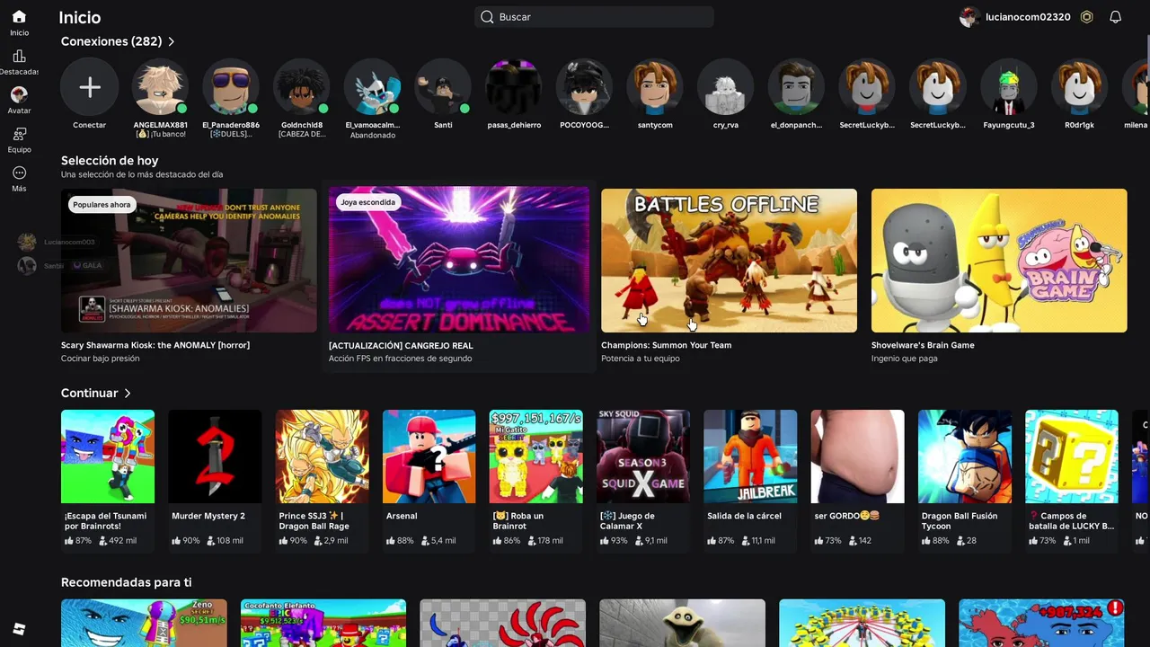Open Champions: Summon Your Team thumbnail
Image resolution: width=1150 pixels, height=647 pixels.
click(729, 261)
